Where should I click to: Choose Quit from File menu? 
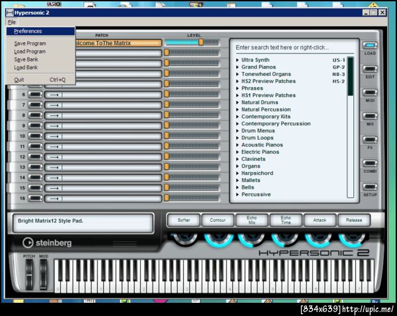[x=40, y=80]
